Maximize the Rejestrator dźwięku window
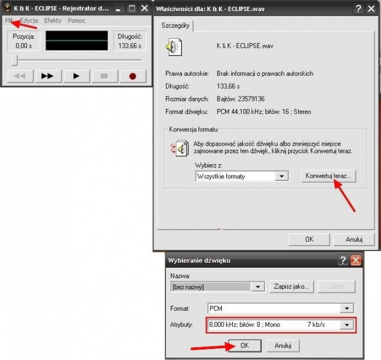The height and width of the screenshot is (360, 381). click(x=132, y=9)
